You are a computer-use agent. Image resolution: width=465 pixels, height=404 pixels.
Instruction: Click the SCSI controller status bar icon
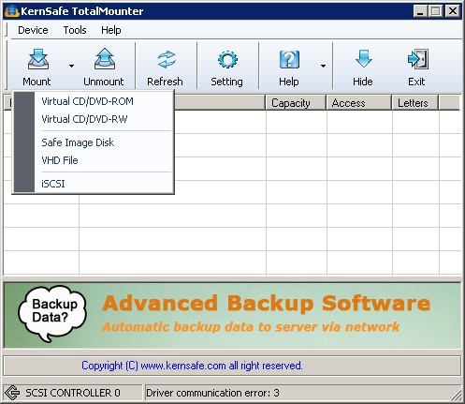(x=12, y=393)
